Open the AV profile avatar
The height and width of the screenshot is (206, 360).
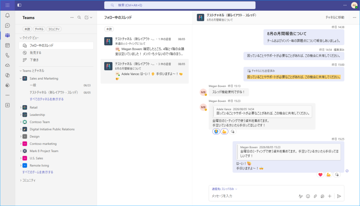354,5
